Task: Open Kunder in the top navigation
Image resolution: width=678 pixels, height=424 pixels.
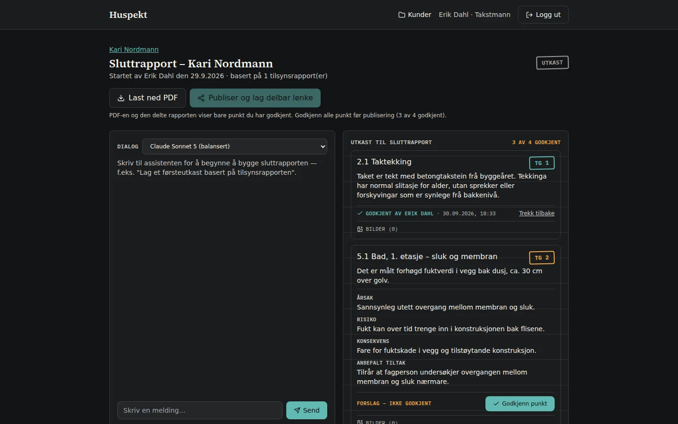Action: (415, 15)
